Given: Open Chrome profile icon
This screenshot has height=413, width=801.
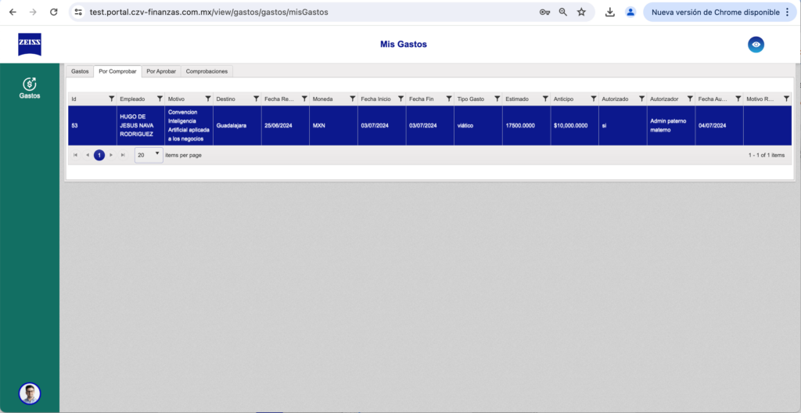Looking at the screenshot, I should [x=630, y=12].
